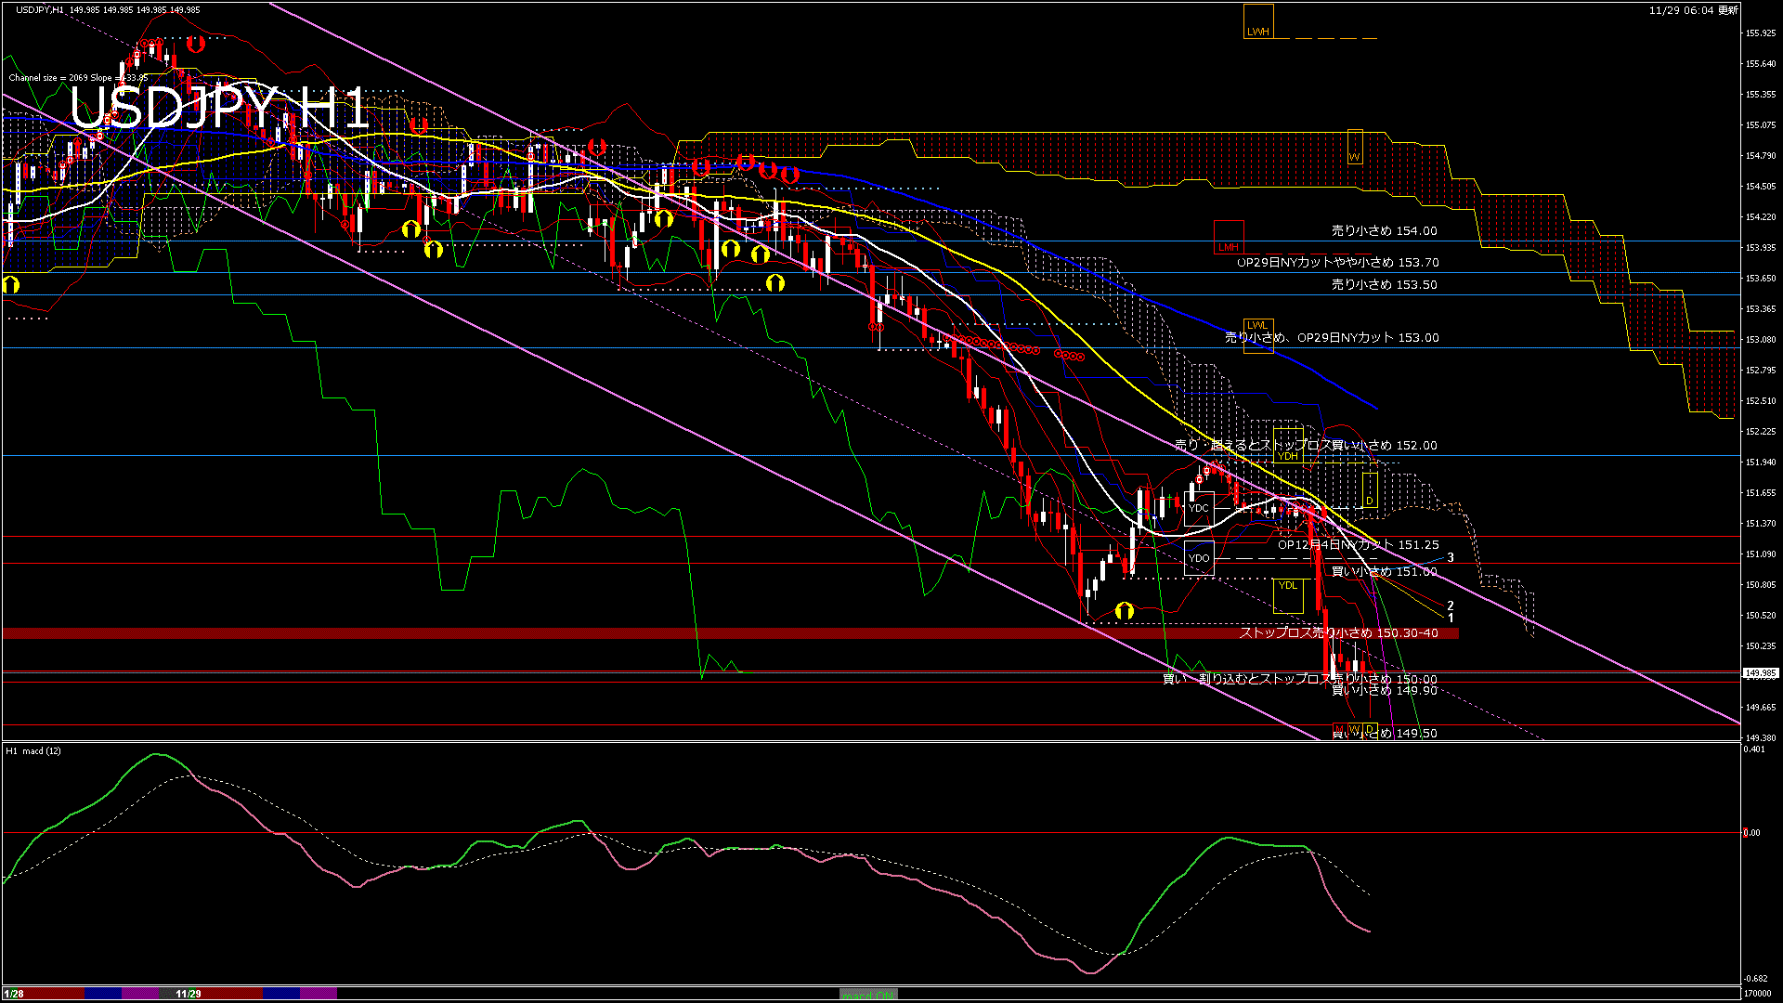Click the H1 macd (12) indicator label

[33, 750]
